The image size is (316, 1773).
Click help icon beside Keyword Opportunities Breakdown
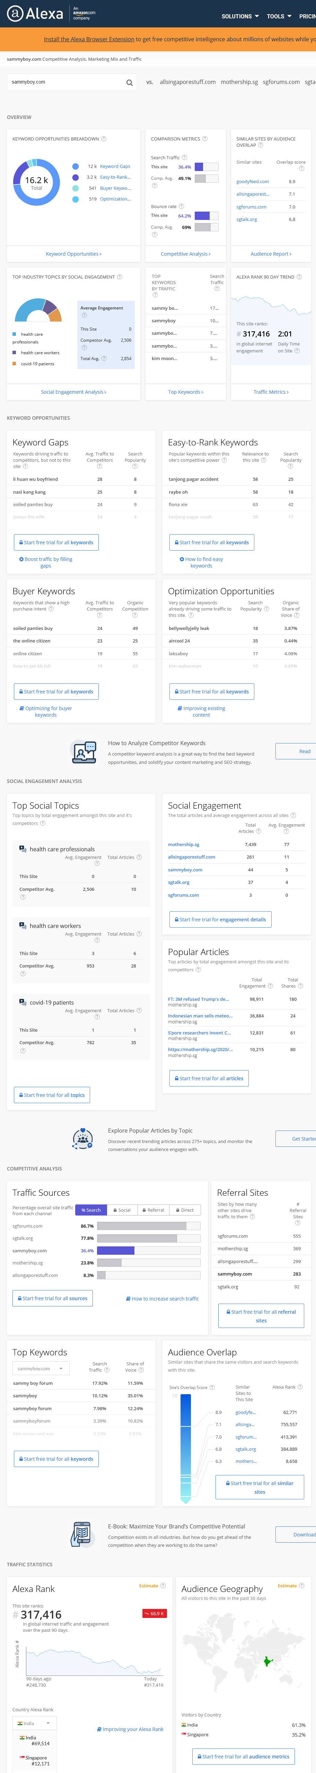[104, 139]
